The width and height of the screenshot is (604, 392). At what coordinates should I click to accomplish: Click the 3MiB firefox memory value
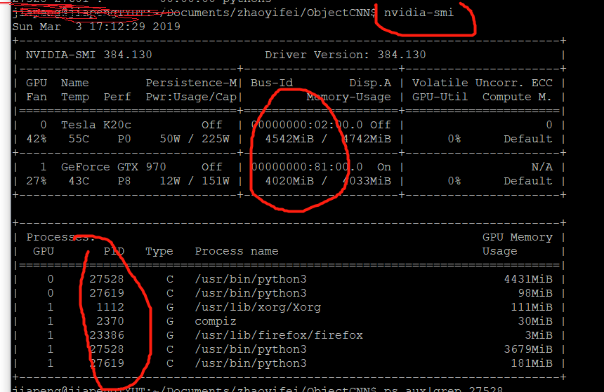(539, 335)
